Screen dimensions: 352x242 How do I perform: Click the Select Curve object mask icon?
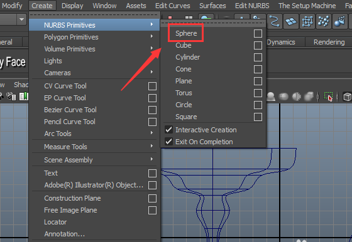coord(274,21)
